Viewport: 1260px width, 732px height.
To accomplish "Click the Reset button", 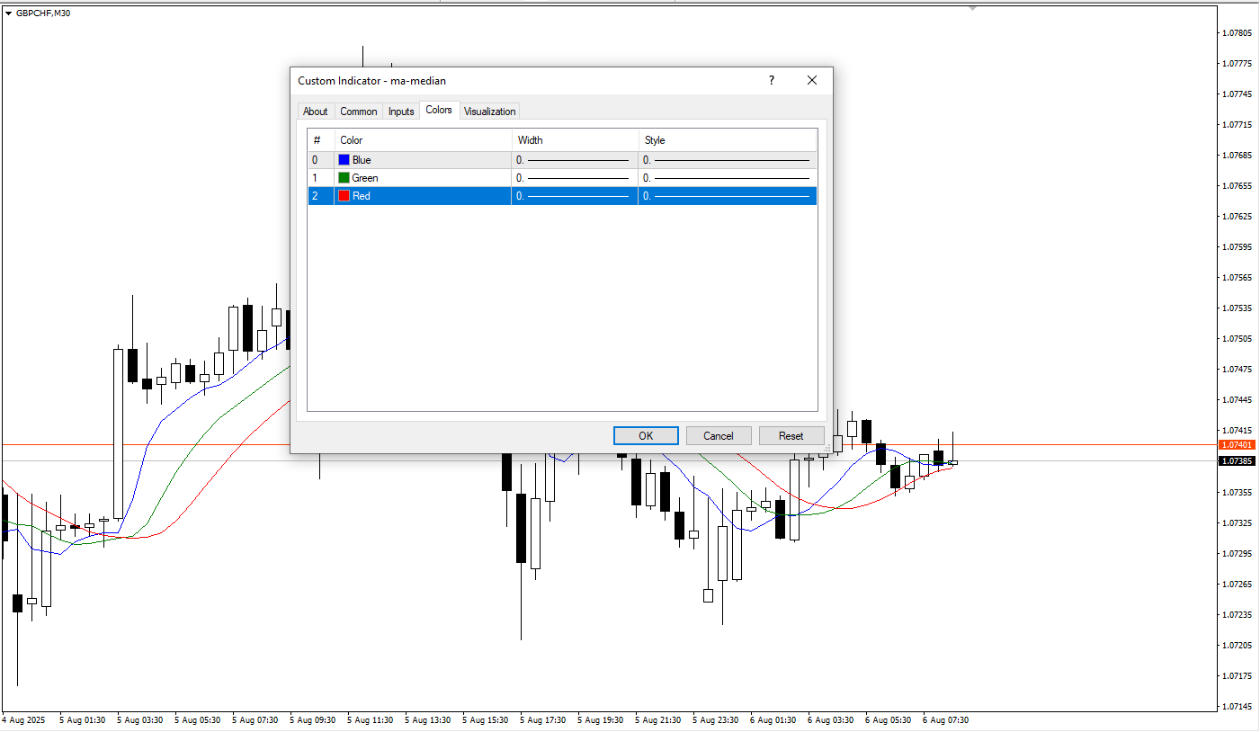I will click(791, 435).
